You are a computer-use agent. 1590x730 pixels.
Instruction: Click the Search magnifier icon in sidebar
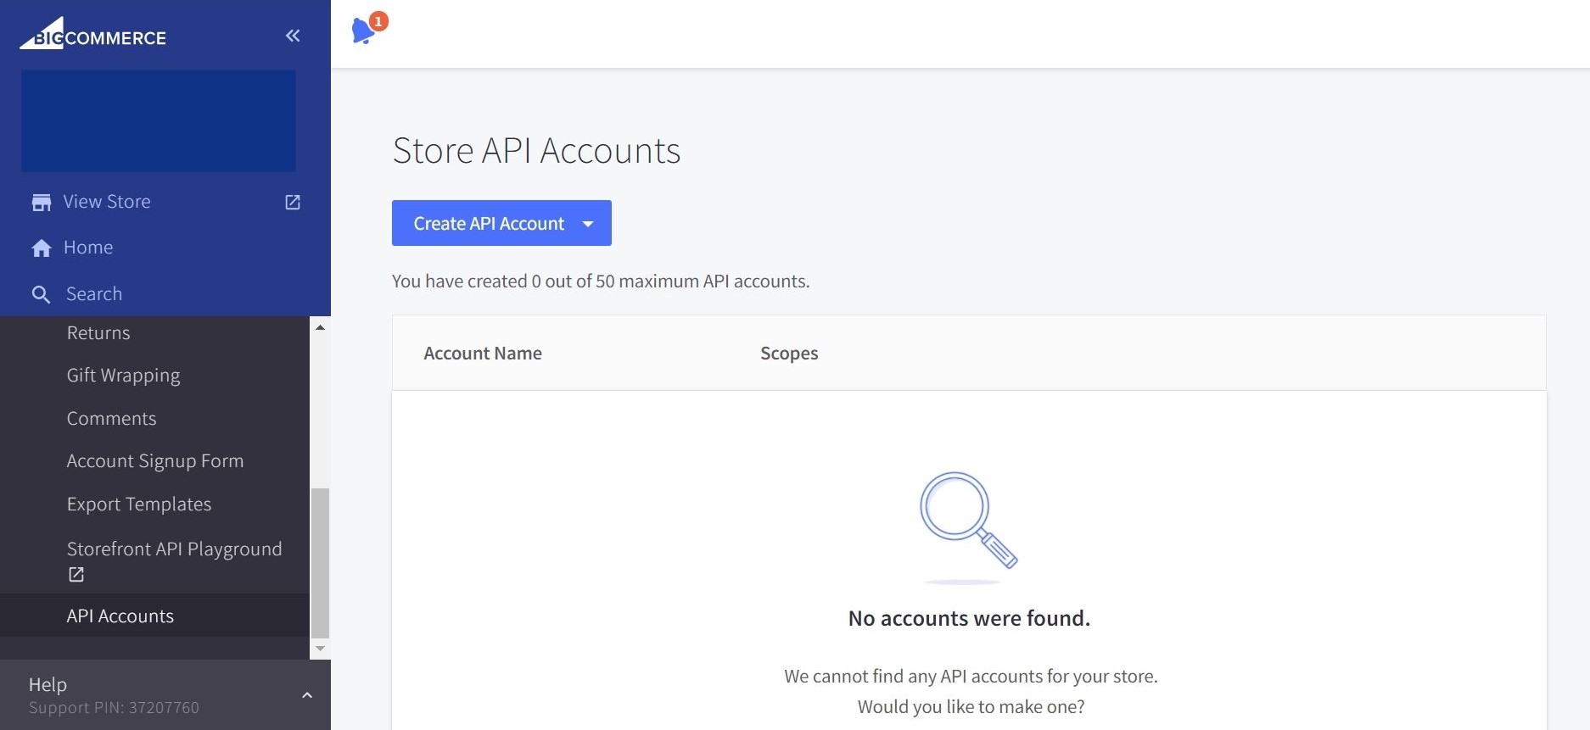coord(41,294)
